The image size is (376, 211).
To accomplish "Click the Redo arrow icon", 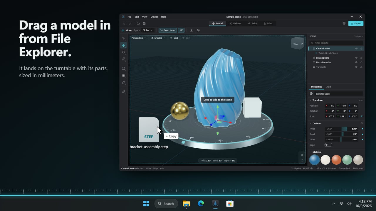I will click(130, 23).
